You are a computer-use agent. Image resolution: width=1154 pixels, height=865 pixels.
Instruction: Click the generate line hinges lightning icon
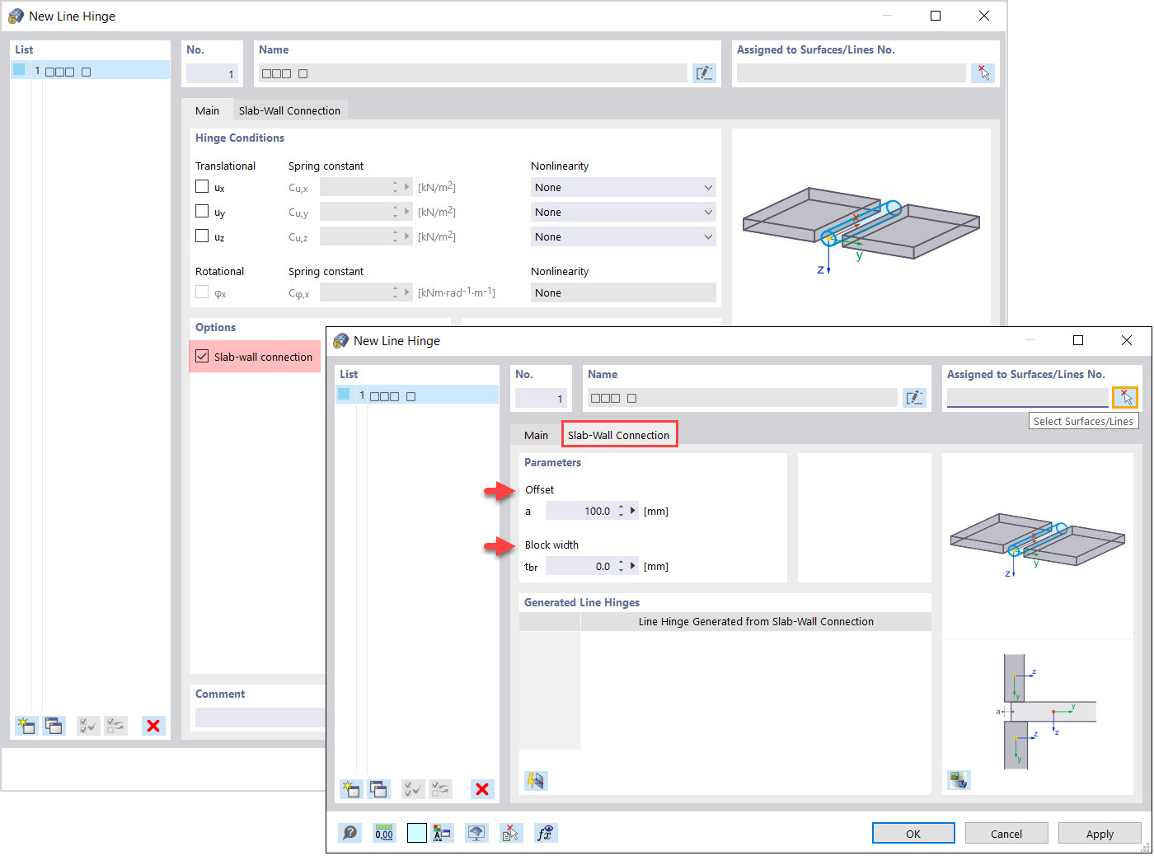[x=536, y=780]
